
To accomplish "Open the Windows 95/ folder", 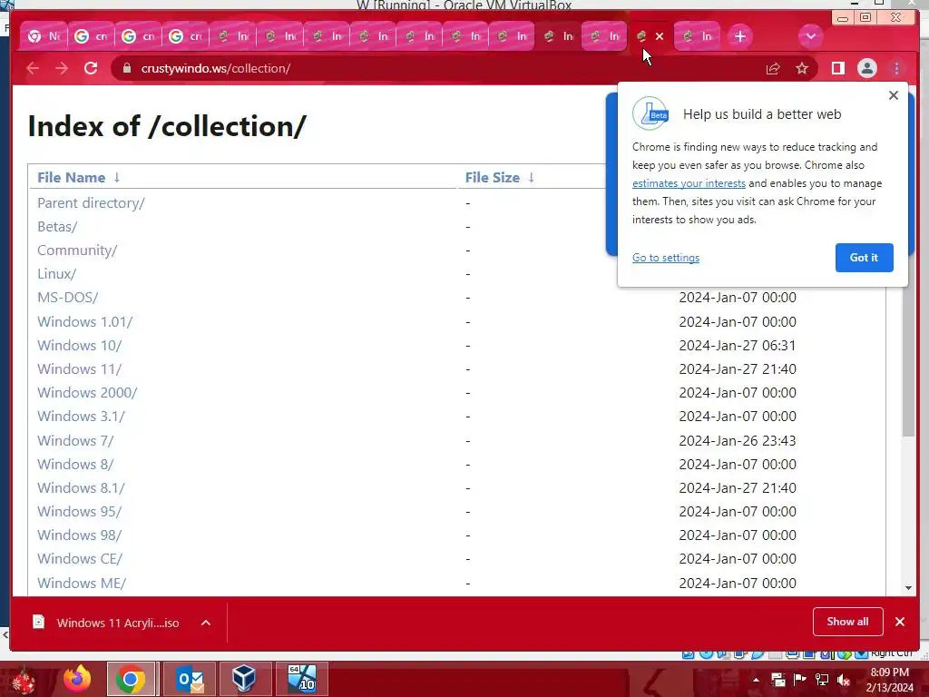I will (x=80, y=512).
